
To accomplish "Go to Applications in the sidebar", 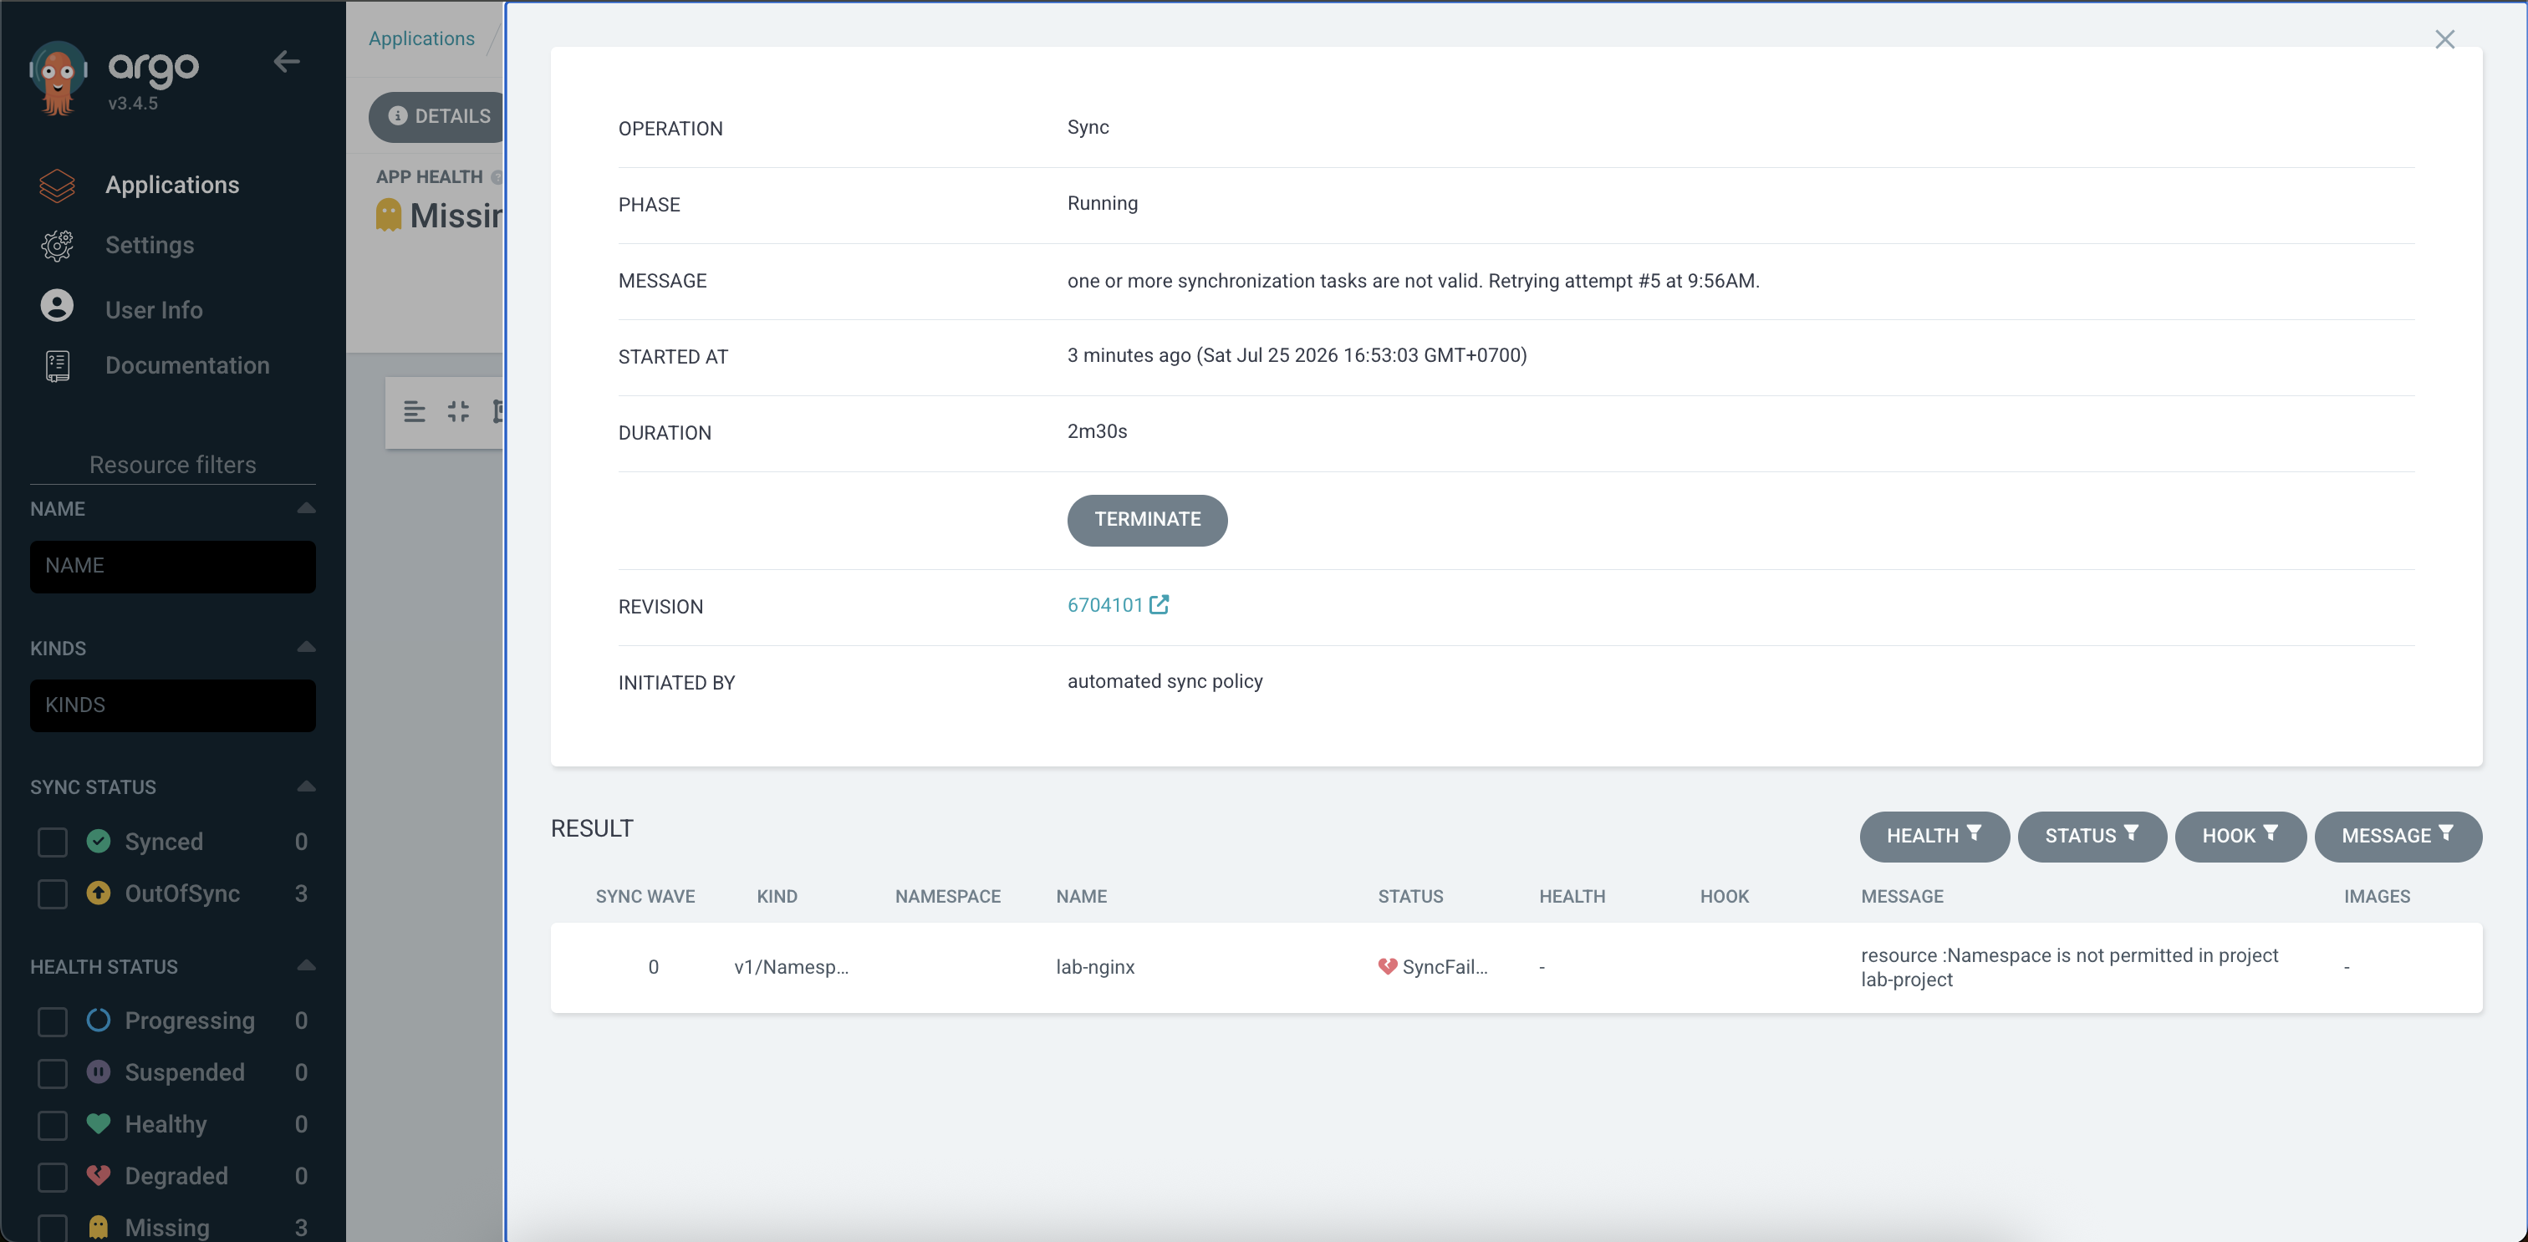I will (x=171, y=185).
